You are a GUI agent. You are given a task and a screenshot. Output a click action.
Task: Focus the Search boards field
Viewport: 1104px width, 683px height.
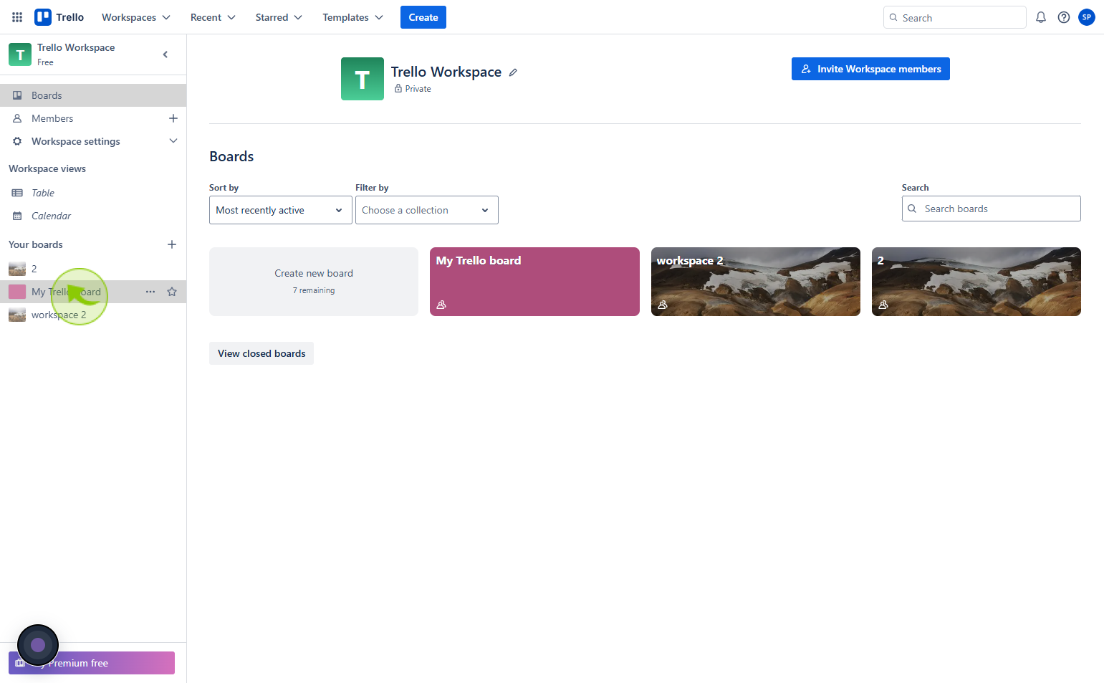[x=992, y=209]
